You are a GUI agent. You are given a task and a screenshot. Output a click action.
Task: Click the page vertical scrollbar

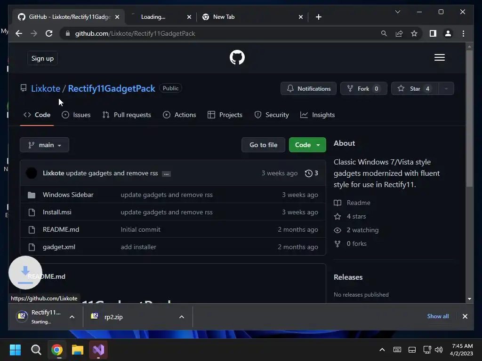coord(469,118)
